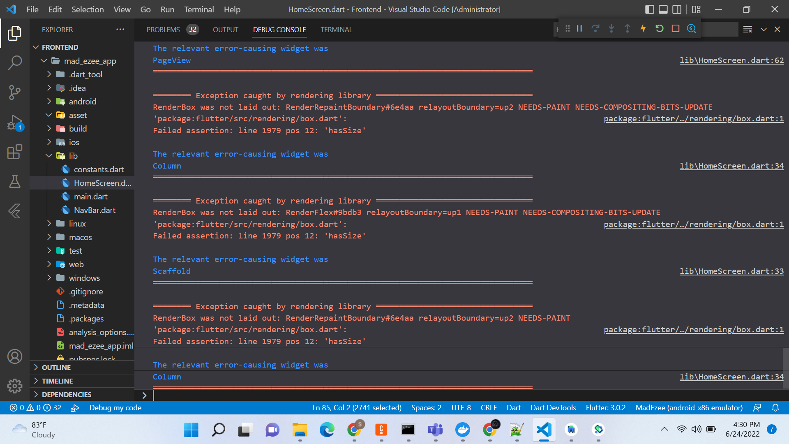Click Debug my code in status bar
789x444 pixels.
click(115, 407)
